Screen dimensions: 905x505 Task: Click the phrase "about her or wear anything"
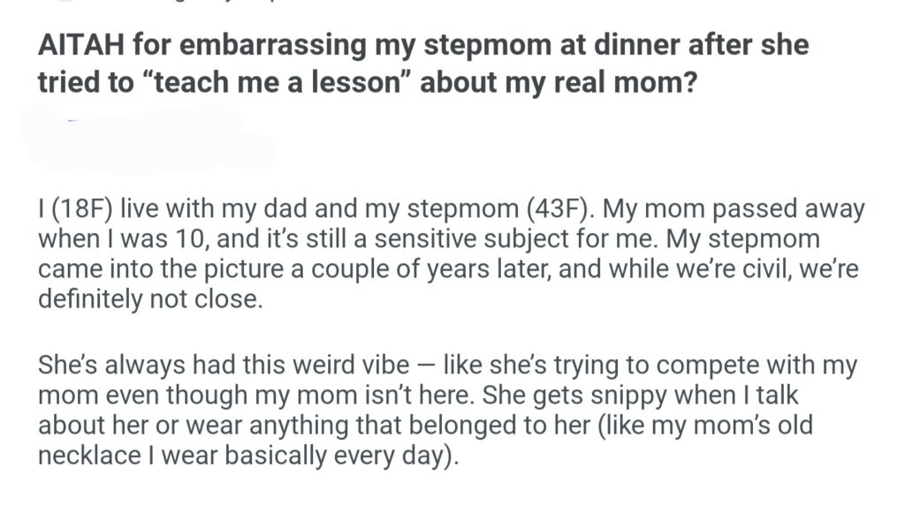pos(187,424)
